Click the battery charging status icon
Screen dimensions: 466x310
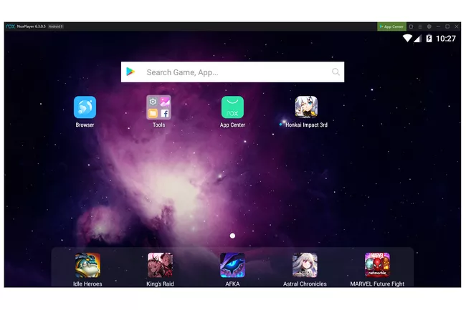(429, 38)
